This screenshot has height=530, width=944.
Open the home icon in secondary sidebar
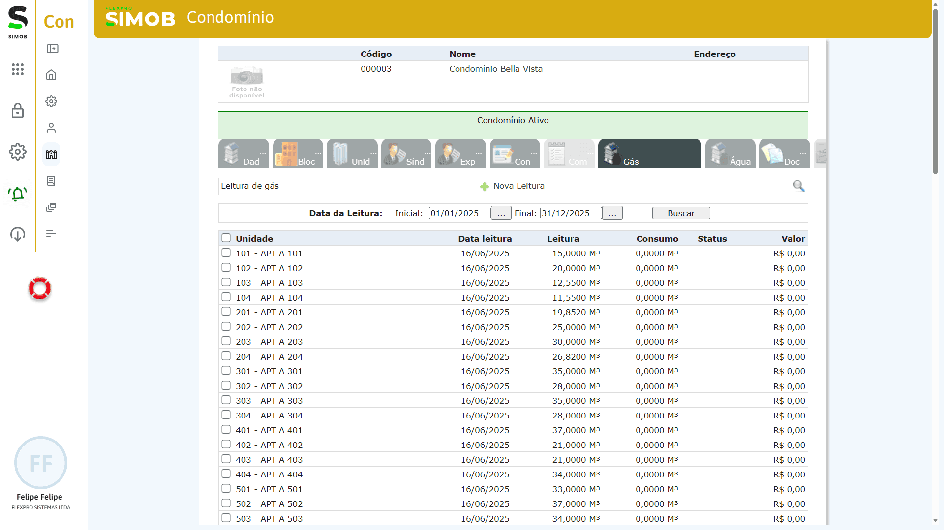[x=51, y=75]
